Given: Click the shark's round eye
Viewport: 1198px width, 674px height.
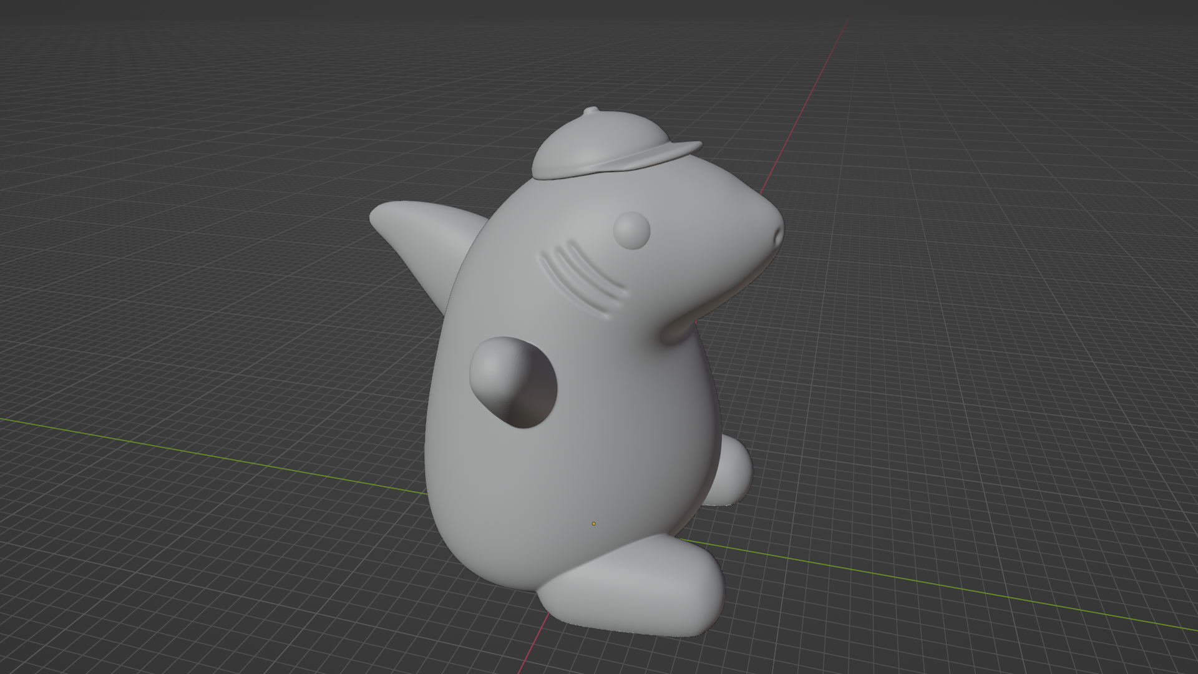Looking at the screenshot, I should pyautogui.click(x=631, y=230).
